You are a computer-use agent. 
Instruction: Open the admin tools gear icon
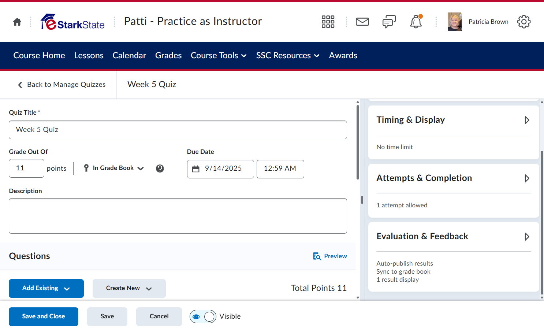pyautogui.click(x=524, y=22)
